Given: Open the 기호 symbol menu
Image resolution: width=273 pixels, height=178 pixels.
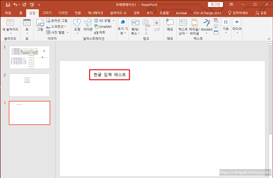Looking at the screenshot, I should click(226, 26).
